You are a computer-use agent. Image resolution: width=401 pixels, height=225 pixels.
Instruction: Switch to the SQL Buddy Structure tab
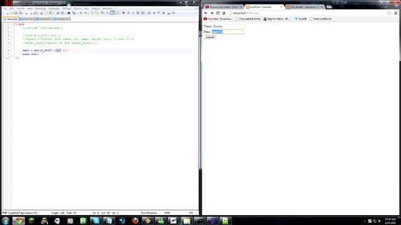pos(305,7)
